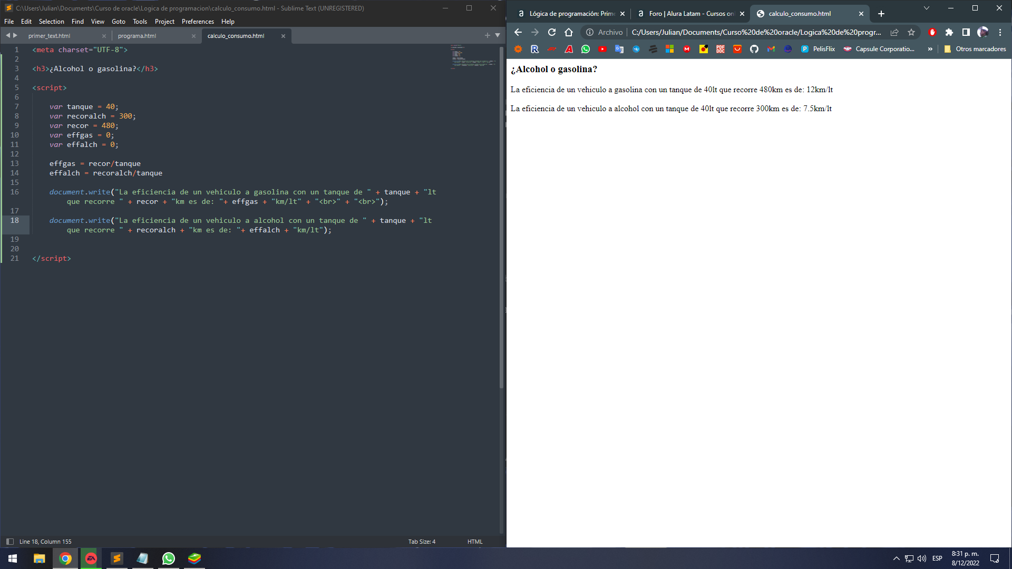Click Sublime's vertical scrollbar

[x=501, y=217]
